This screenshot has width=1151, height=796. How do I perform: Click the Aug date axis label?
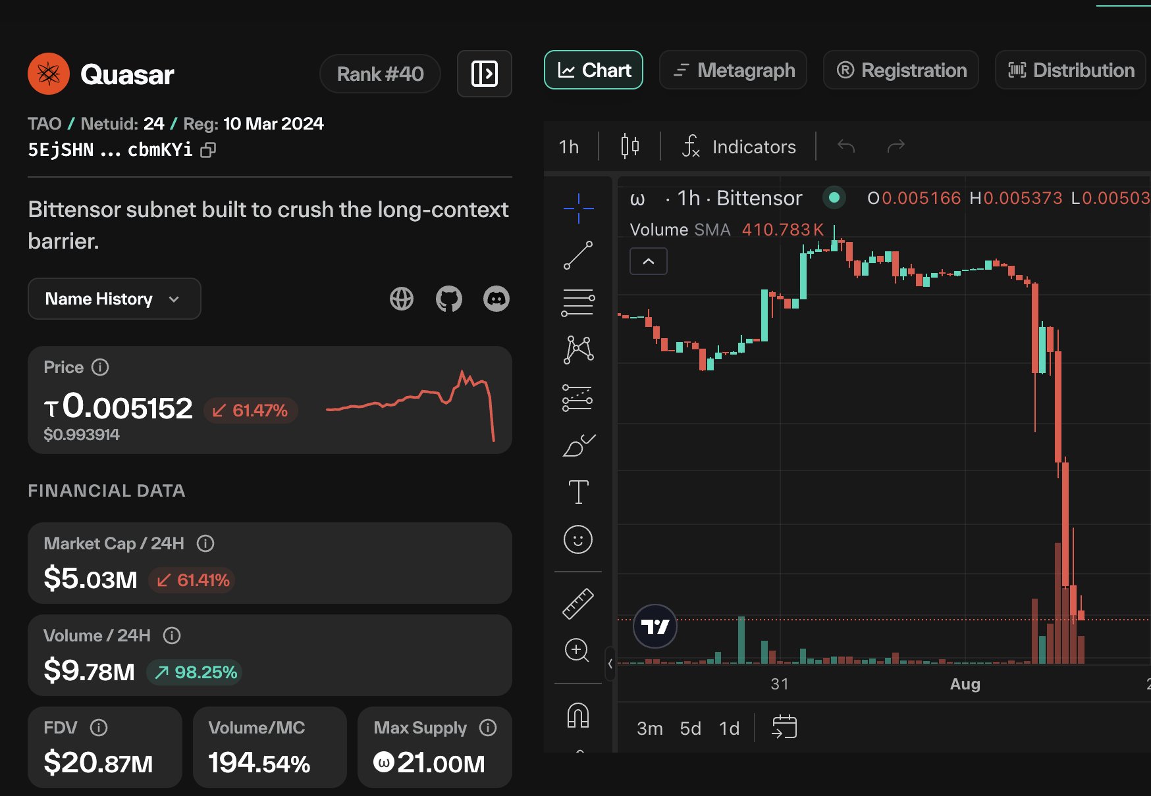(965, 684)
